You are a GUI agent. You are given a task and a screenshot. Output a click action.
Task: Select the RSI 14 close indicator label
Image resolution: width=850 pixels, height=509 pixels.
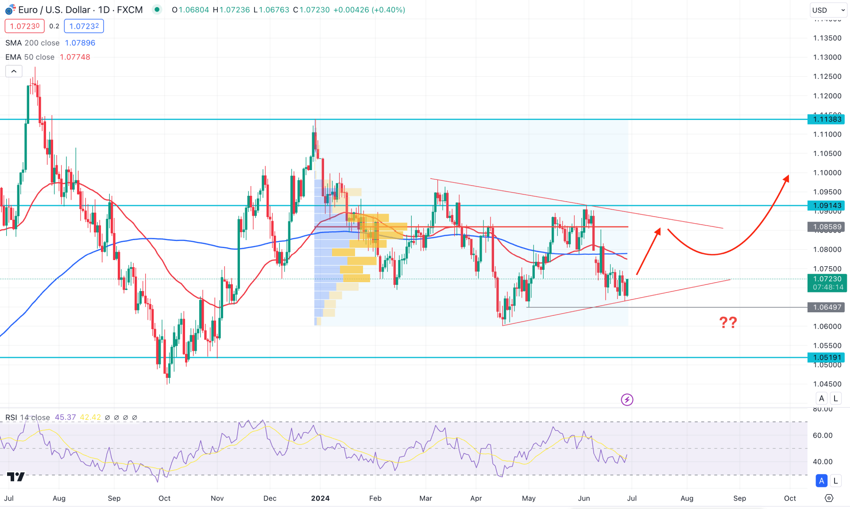click(x=27, y=417)
